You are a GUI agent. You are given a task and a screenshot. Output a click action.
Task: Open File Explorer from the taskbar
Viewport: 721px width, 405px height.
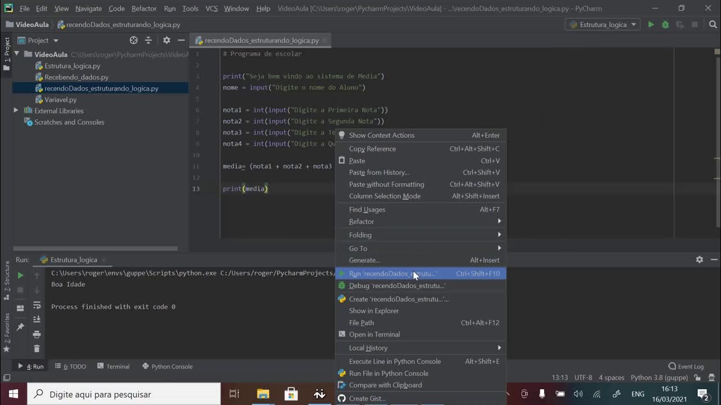coord(263,394)
